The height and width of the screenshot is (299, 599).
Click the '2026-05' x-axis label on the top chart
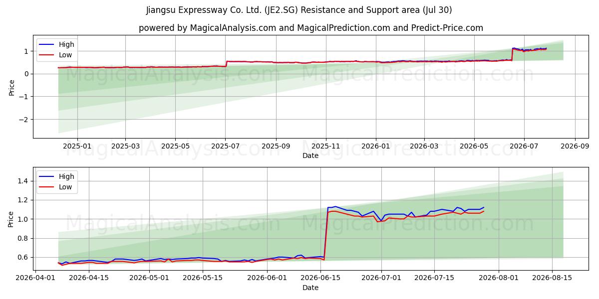[x=474, y=147]
